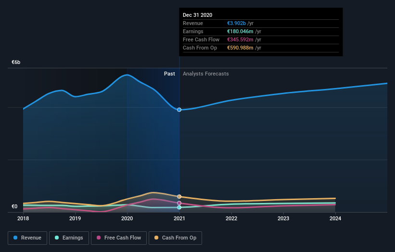Click the Past section label
395x252 pixels.
point(169,74)
